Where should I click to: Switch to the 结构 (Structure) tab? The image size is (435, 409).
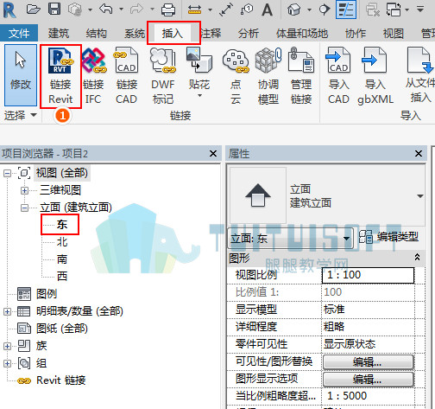pyautogui.click(x=97, y=34)
